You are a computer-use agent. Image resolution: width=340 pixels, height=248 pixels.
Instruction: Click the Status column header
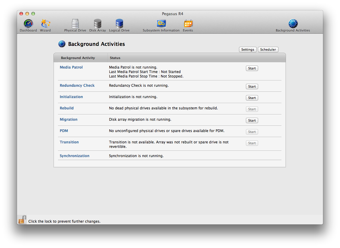coord(115,58)
